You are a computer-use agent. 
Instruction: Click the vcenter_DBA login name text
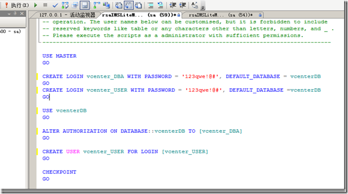pyautogui.click(x=105, y=76)
